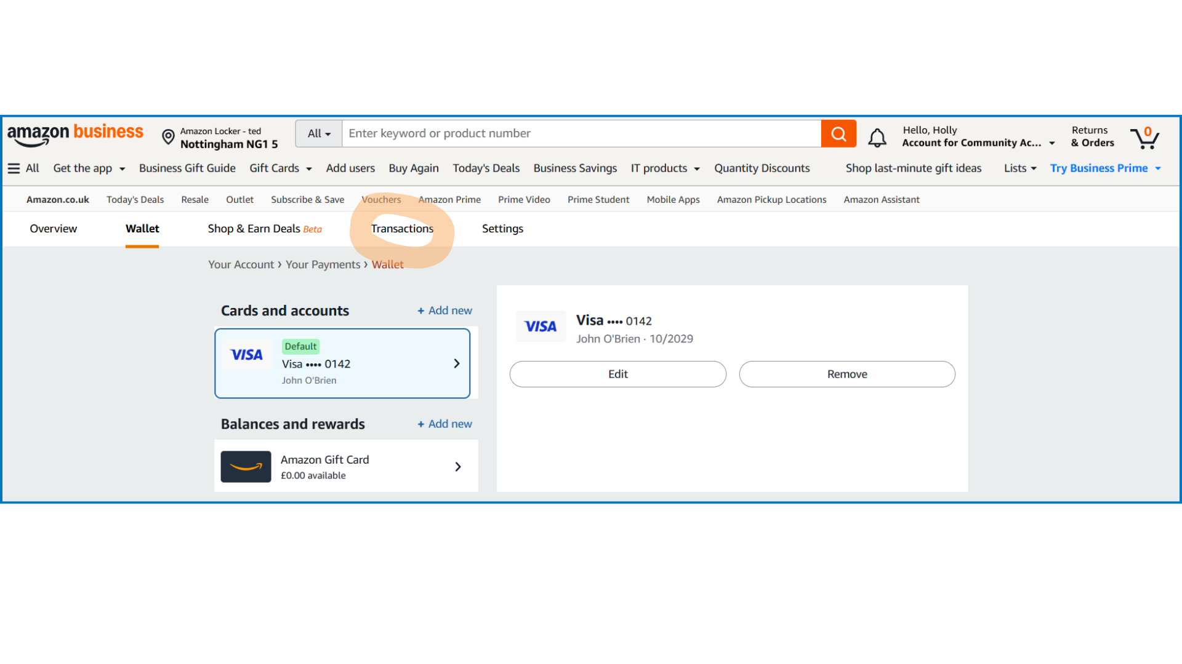Image resolution: width=1182 pixels, height=664 pixels.
Task: Click the Amazon Business logo
Action: click(75, 135)
